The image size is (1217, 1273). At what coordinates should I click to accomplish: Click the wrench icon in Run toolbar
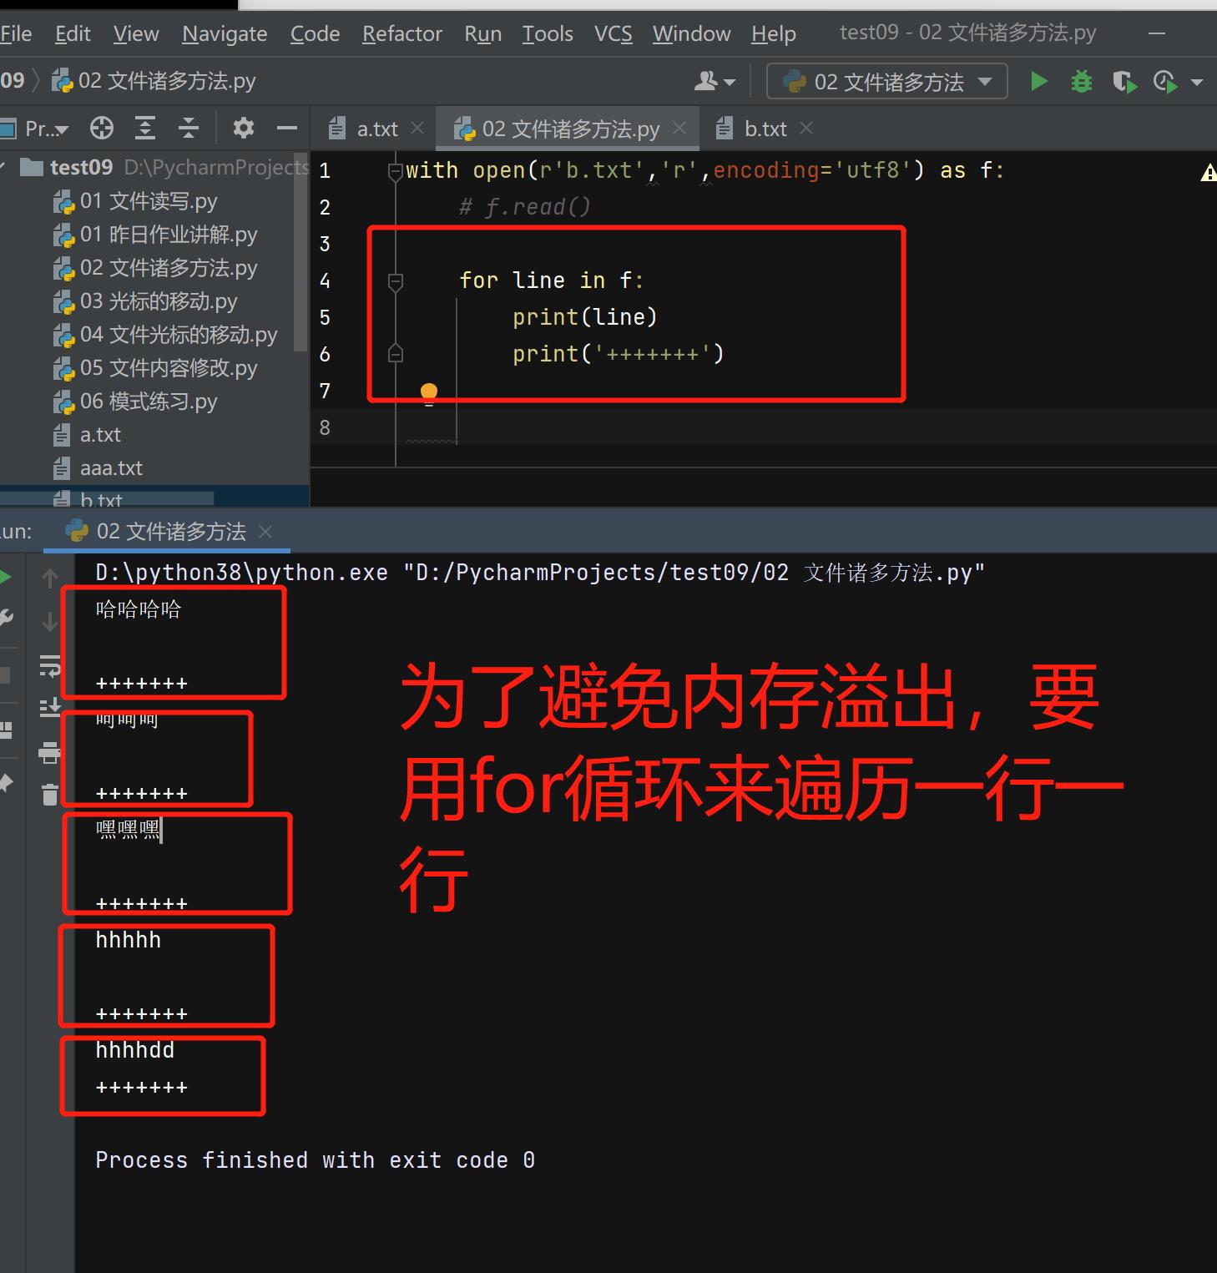click(x=6, y=619)
